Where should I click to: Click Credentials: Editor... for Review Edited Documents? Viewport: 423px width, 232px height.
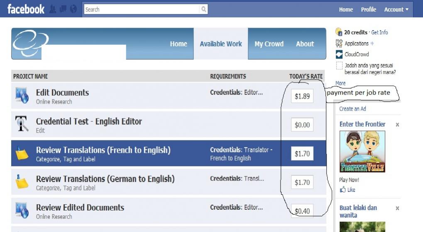(236, 207)
